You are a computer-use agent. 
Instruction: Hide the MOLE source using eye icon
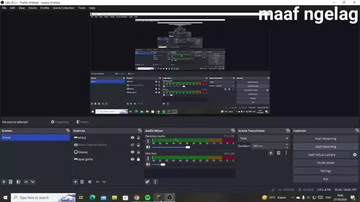click(132, 138)
